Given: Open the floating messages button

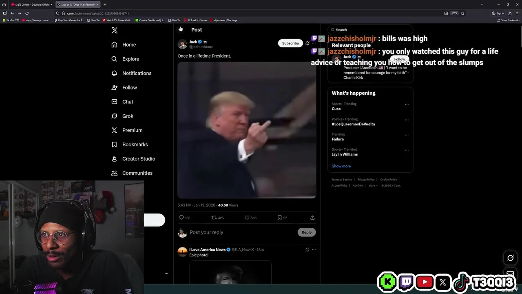Looking at the screenshot, I should 510,274.
